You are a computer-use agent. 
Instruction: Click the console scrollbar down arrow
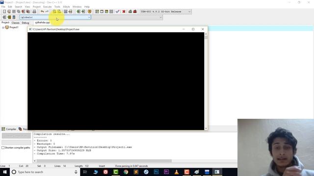point(206,128)
